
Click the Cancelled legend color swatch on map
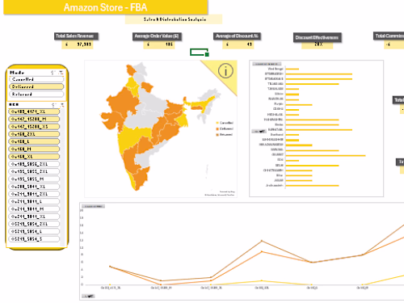(x=217, y=123)
